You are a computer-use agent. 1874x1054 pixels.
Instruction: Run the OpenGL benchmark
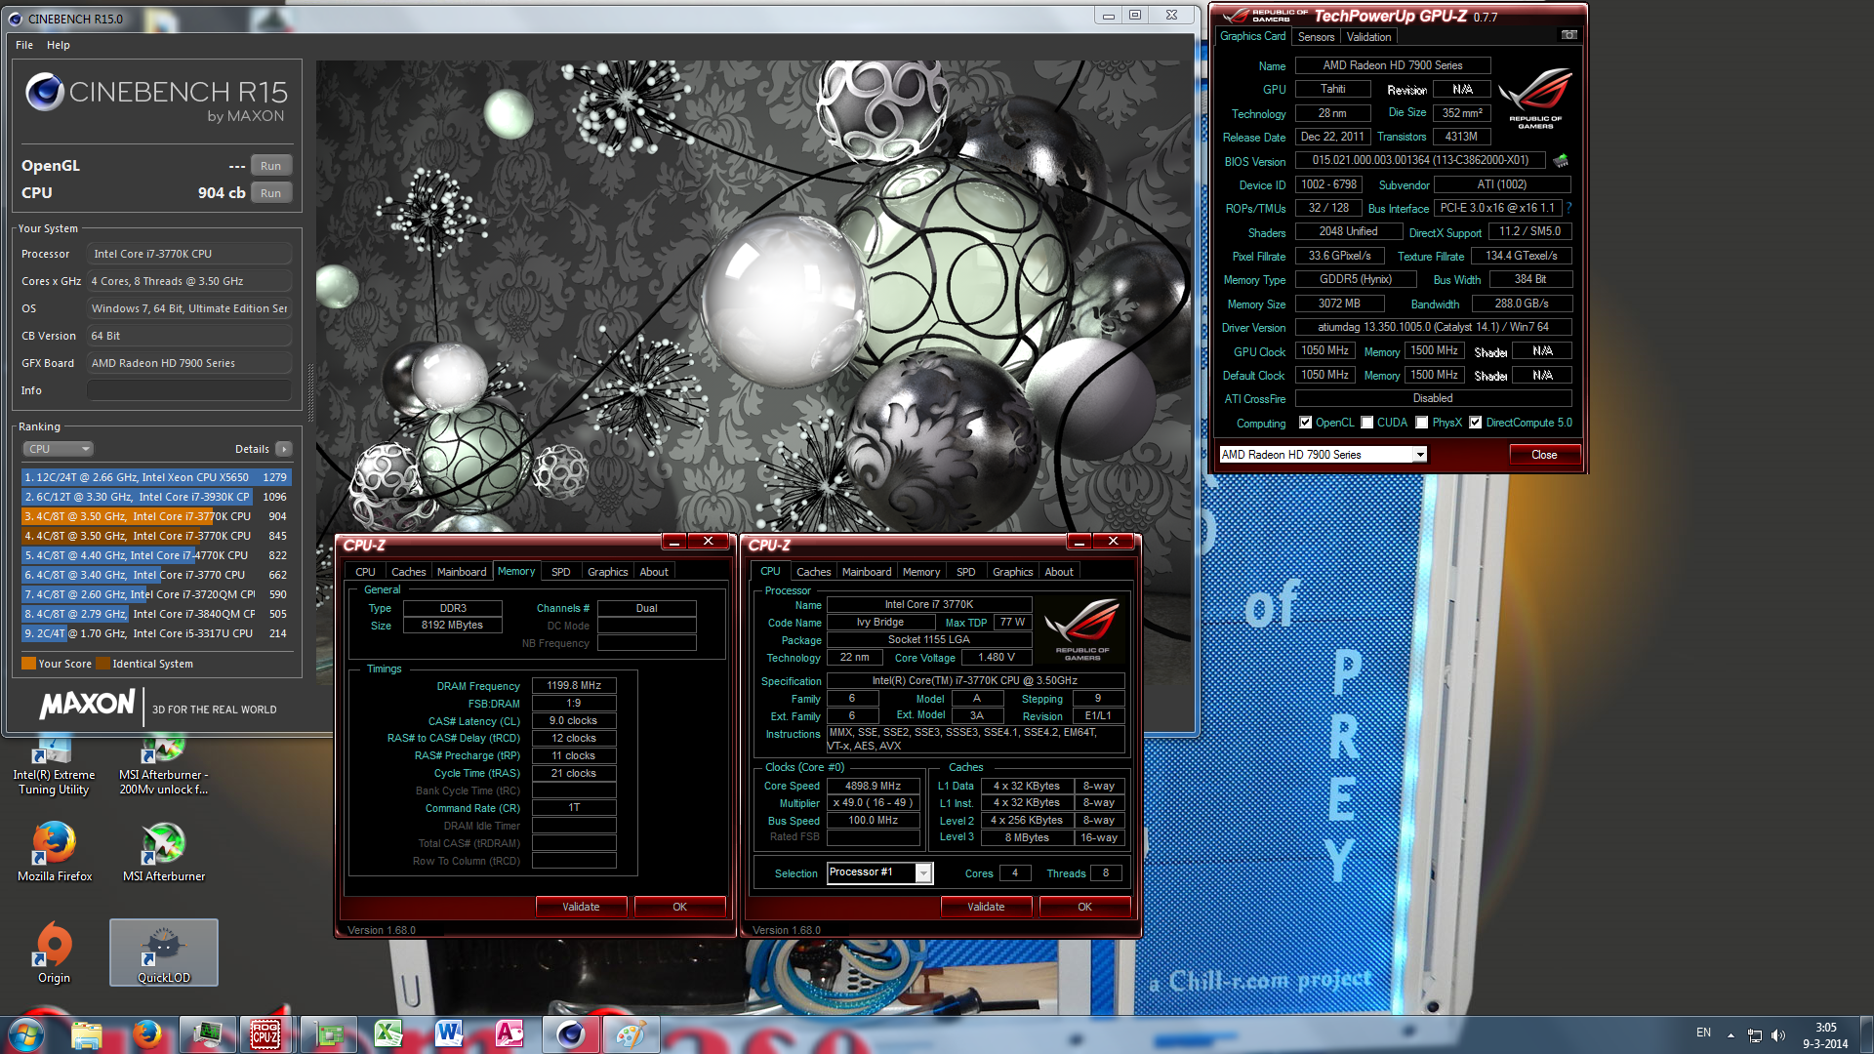click(271, 166)
